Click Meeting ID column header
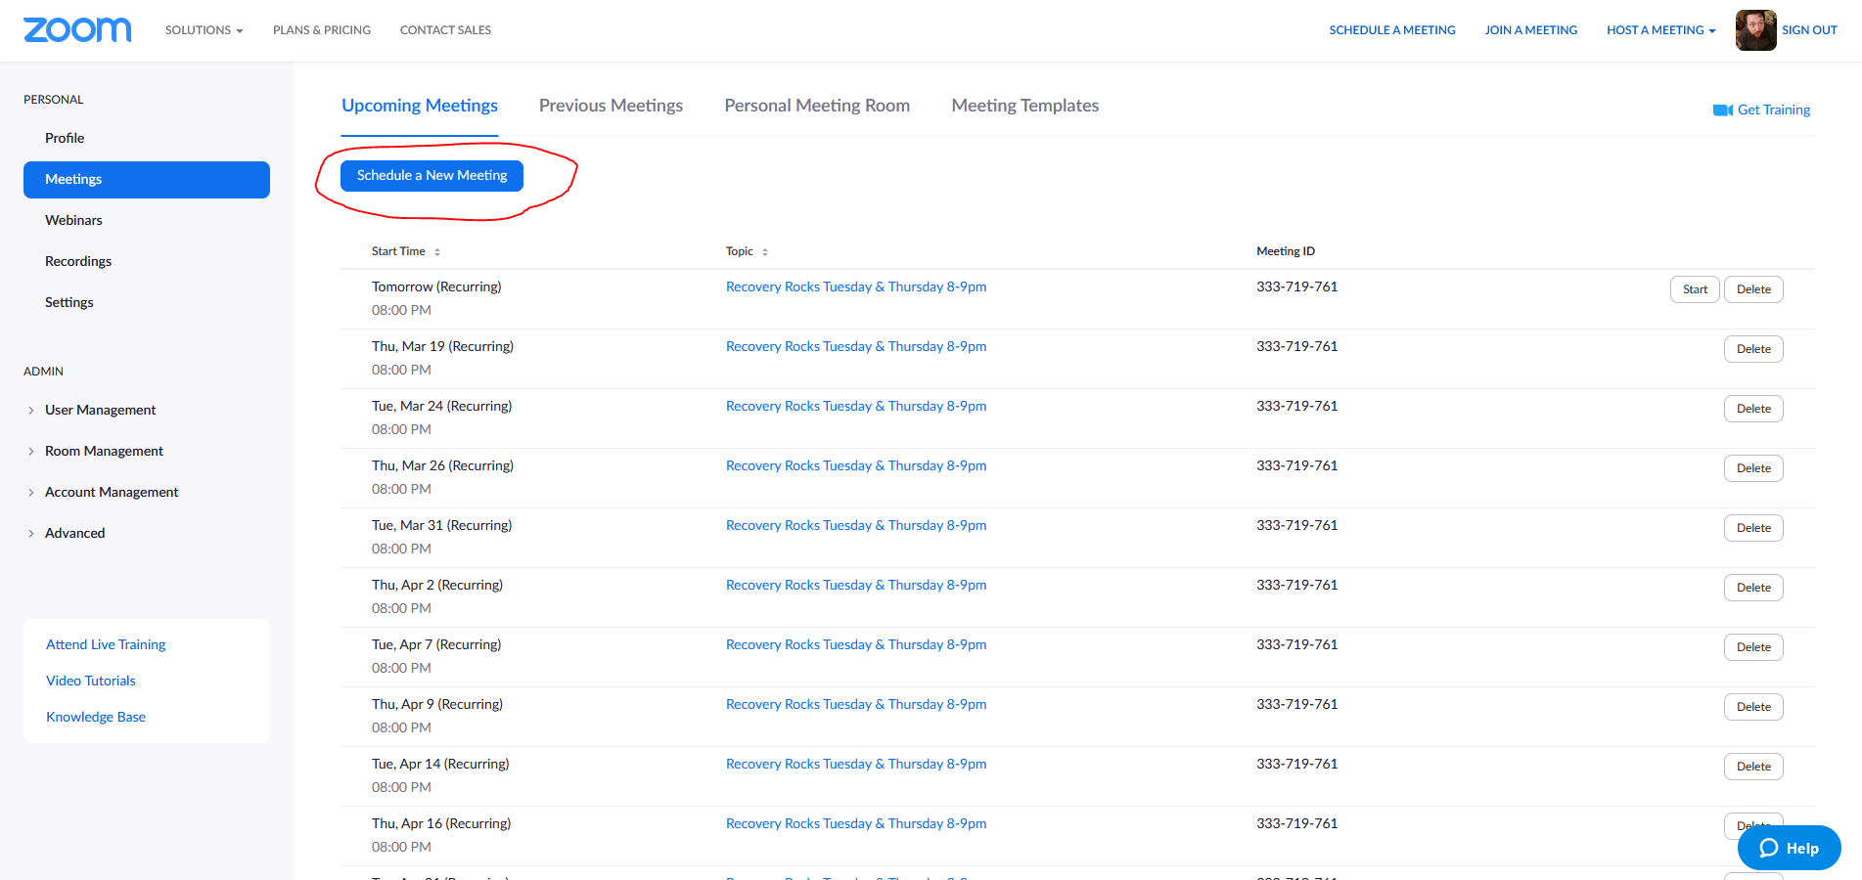1862x880 pixels. pos(1286,251)
